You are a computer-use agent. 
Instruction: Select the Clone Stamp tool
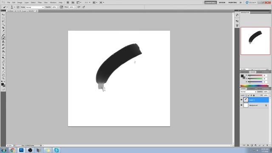click(3, 42)
